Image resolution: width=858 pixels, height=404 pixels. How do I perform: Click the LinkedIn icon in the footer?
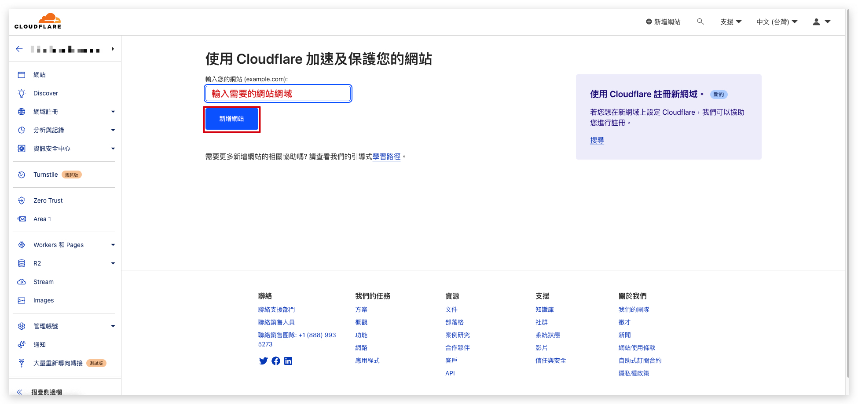tap(288, 361)
